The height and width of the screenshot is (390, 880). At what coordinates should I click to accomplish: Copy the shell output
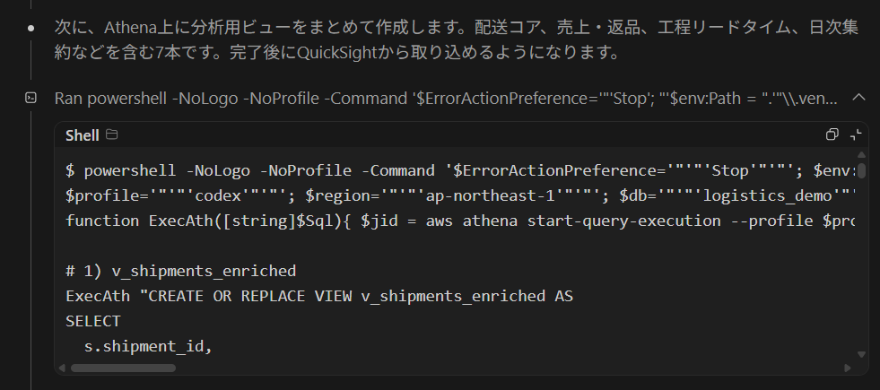click(832, 134)
